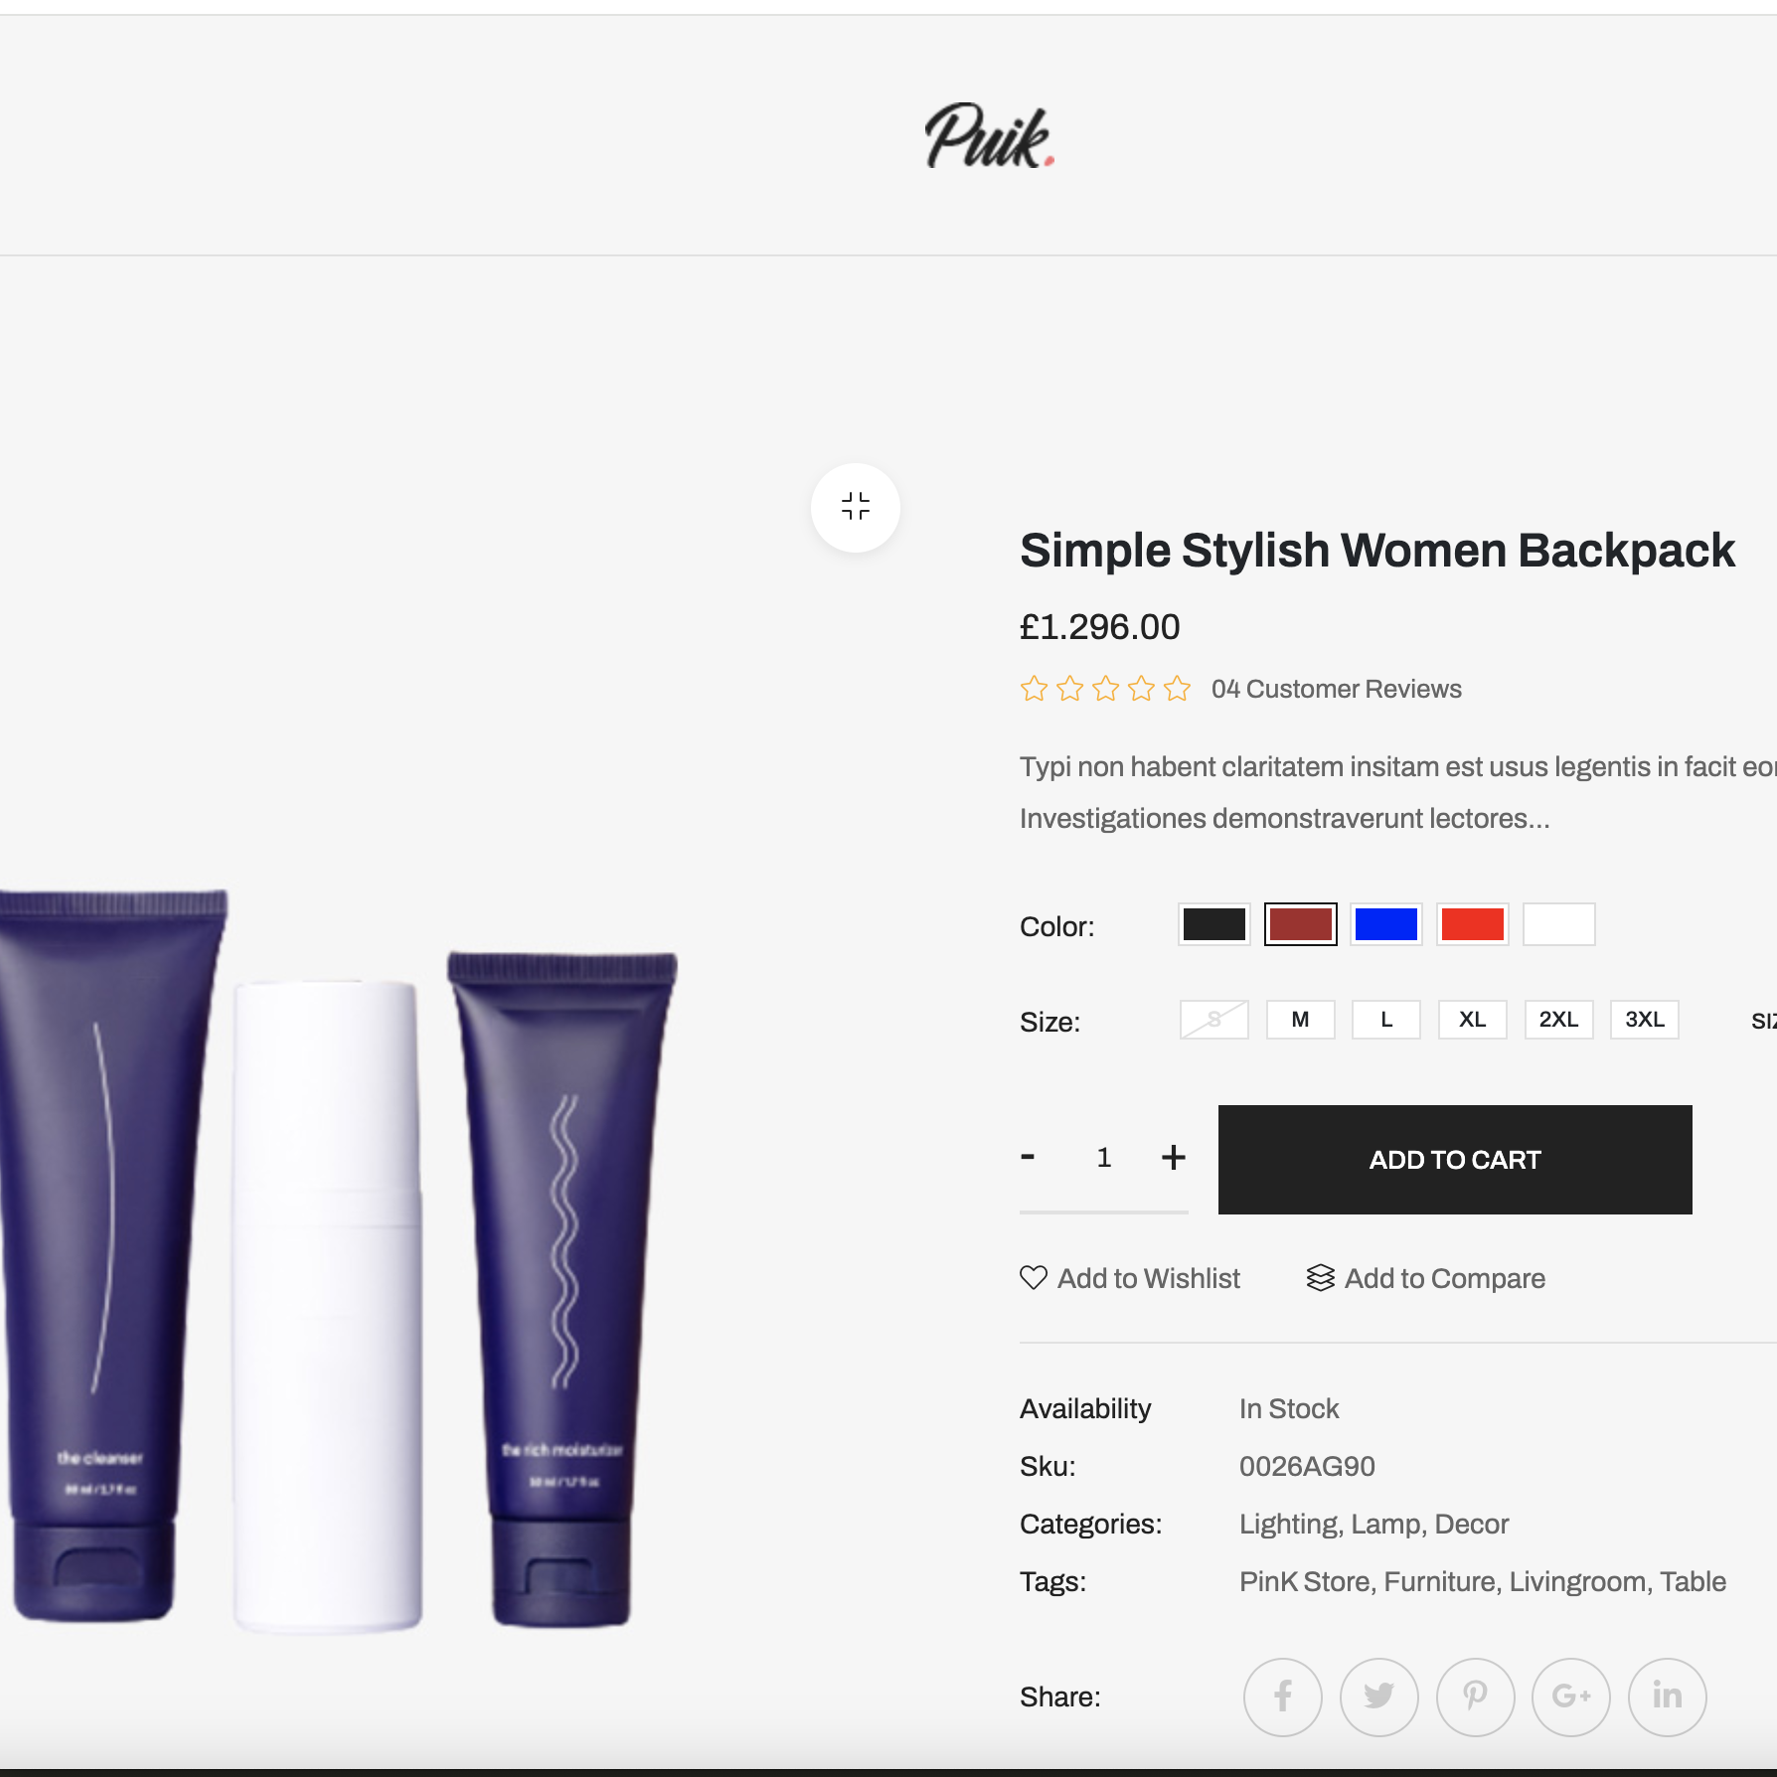Select size M option
This screenshot has width=1777, height=1777.
[1300, 1020]
